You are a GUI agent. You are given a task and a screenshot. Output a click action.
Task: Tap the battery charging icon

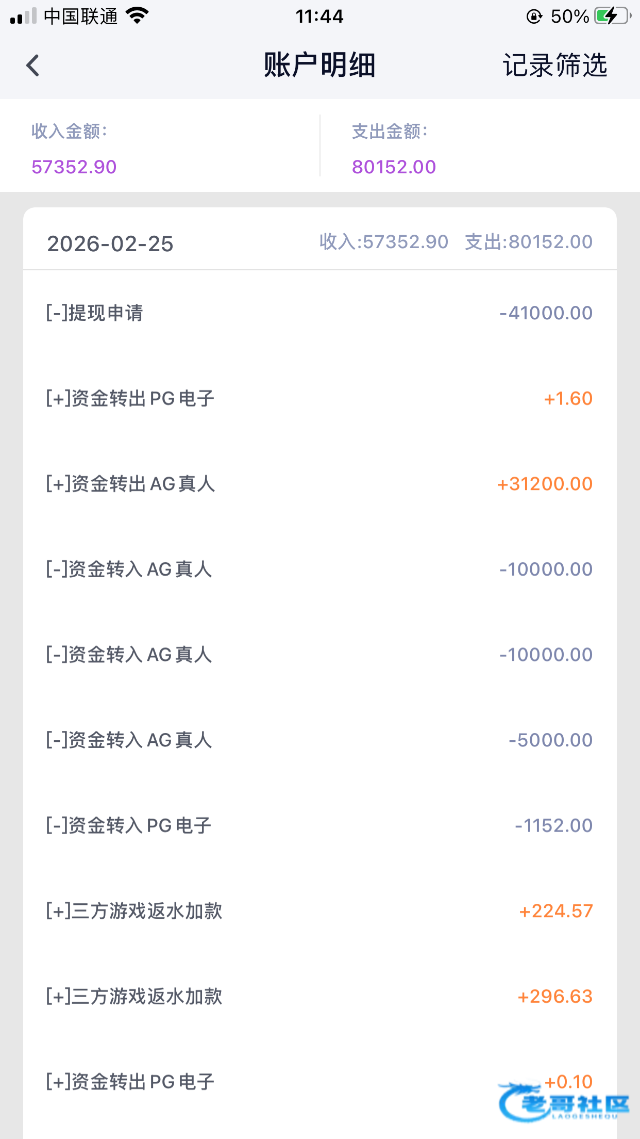(612, 16)
